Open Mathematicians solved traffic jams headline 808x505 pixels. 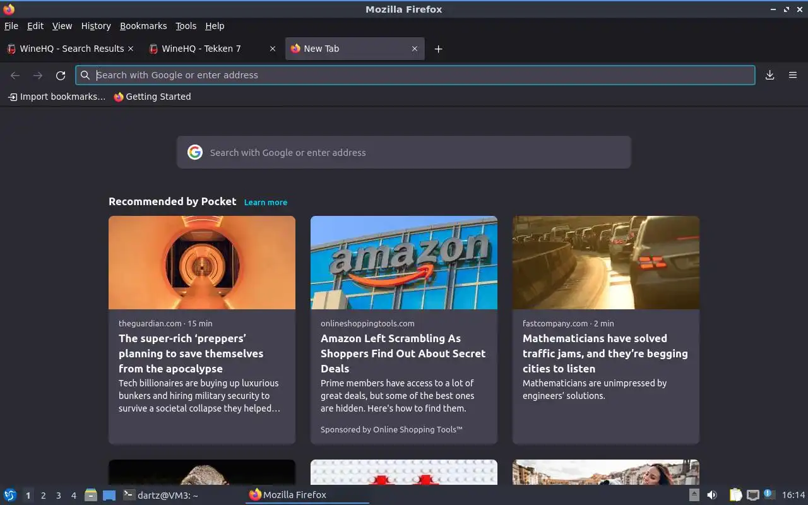[x=605, y=353]
